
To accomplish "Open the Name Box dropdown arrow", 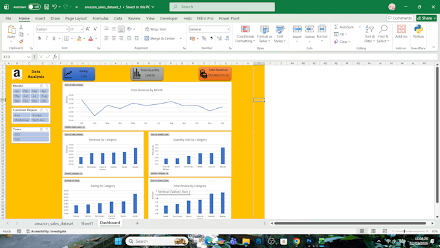I will (28, 57).
